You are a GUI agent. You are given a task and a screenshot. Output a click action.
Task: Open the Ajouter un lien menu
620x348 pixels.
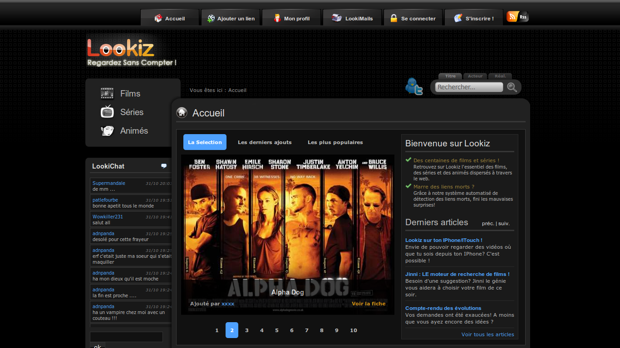[231, 18]
